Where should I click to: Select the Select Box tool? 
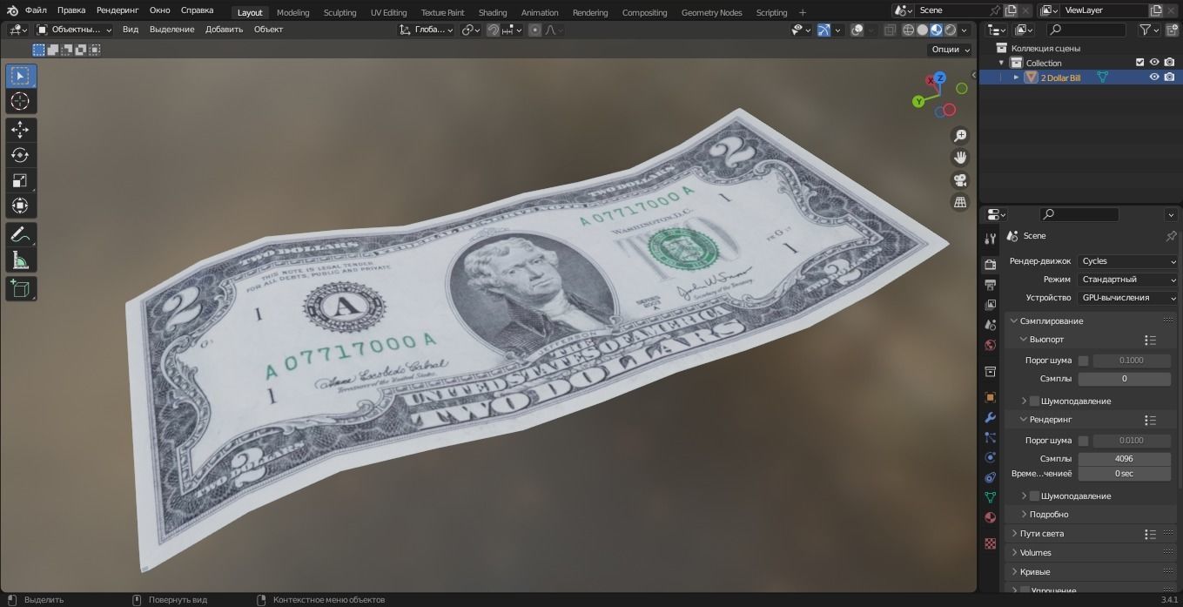(x=20, y=76)
